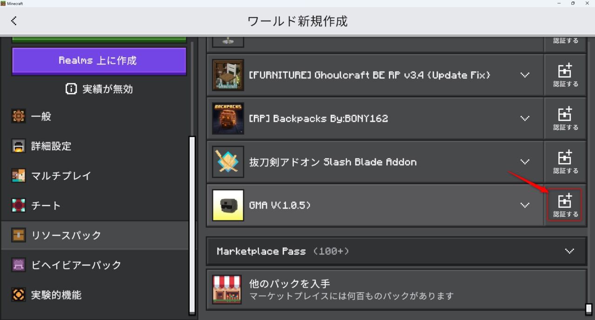This screenshot has width=595, height=320.
Task: Click the Realms 上に作成 button
Action: [x=99, y=61]
